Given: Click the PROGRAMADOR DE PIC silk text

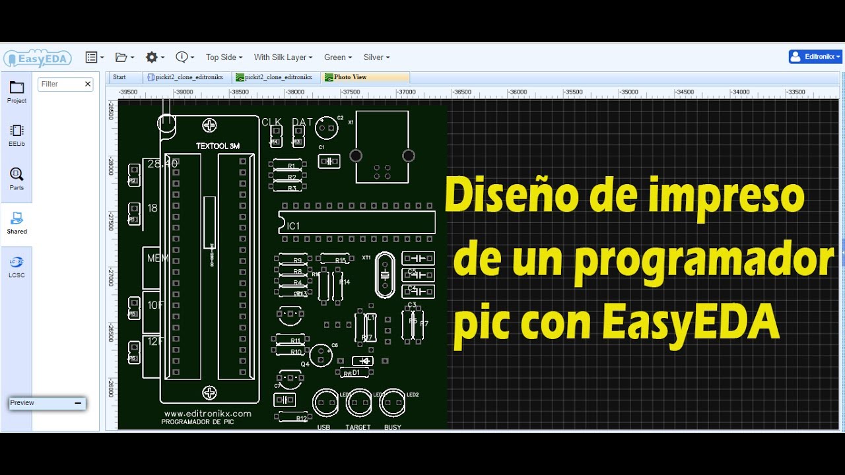Looking at the screenshot, I should click(x=197, y=422).
